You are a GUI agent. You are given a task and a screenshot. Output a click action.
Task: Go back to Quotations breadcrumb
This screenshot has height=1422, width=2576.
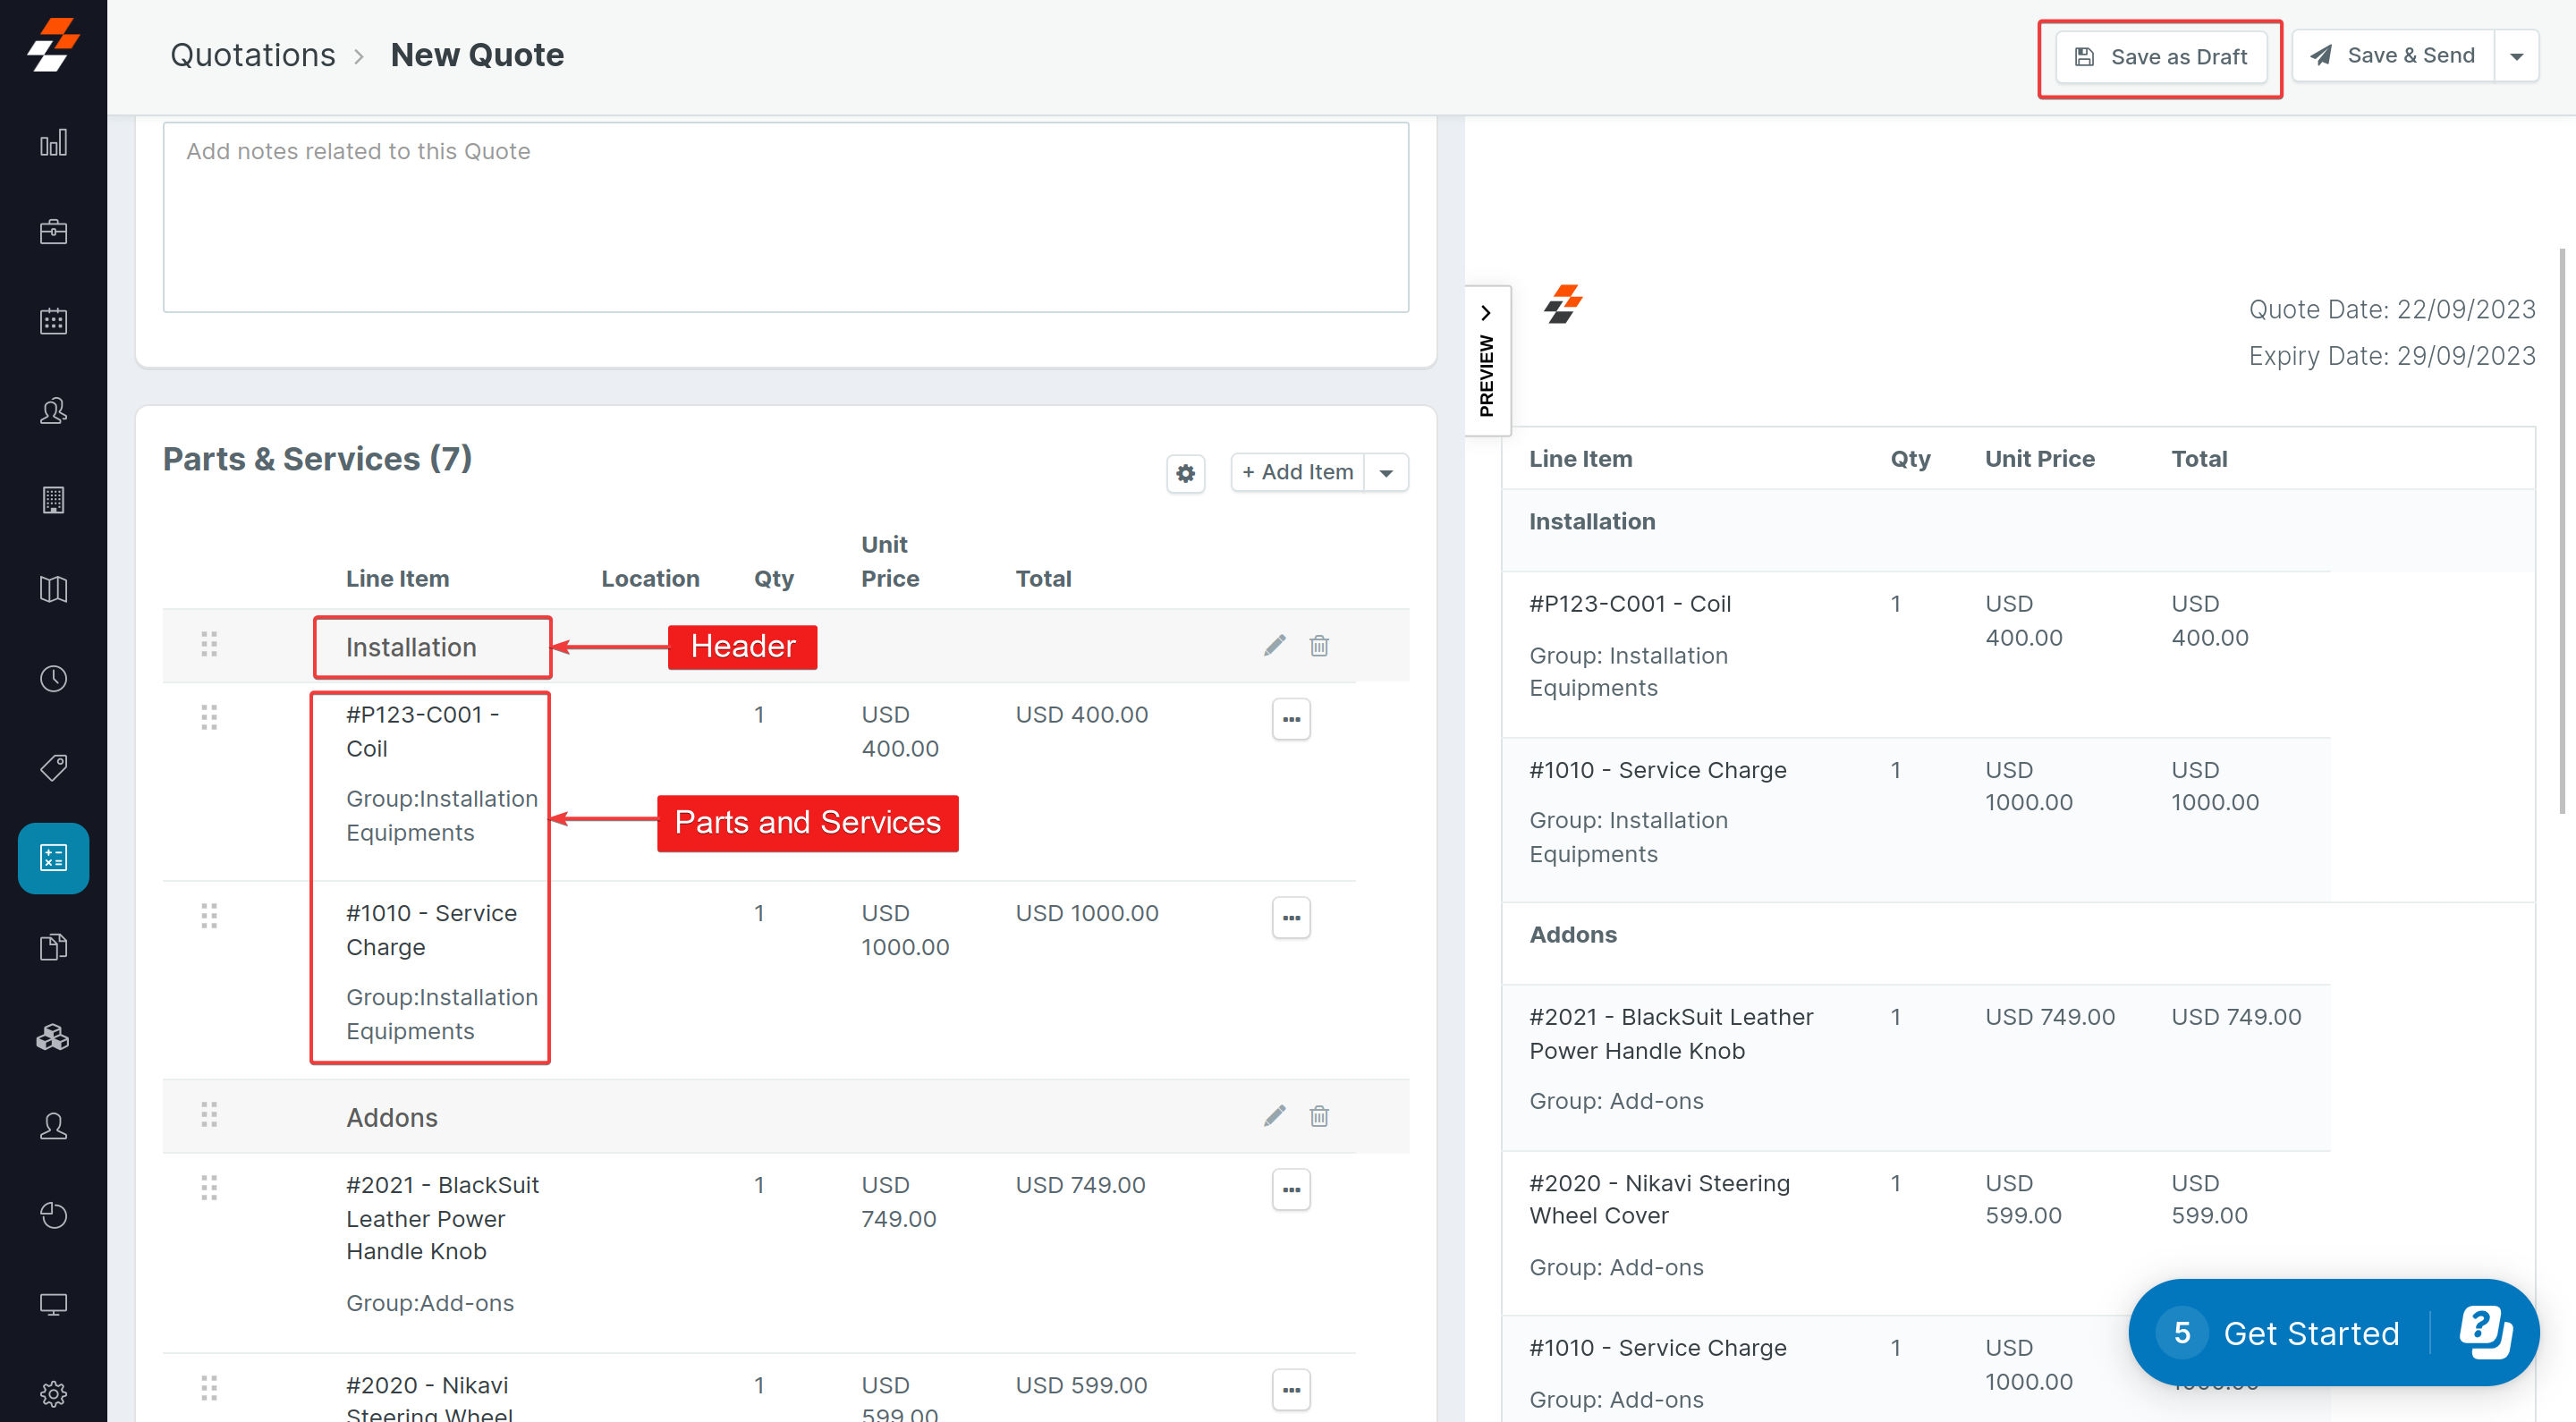pos(252,55)
